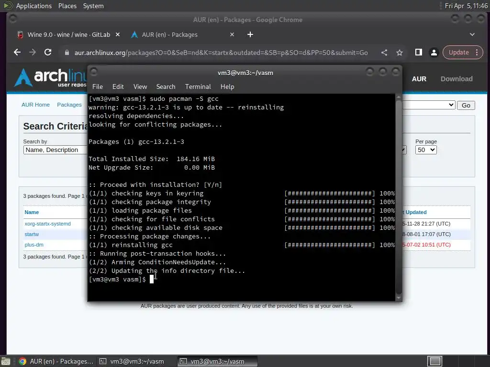Go to AUR Home link
The height and width of the screenshot is (367, 490).
pos(35,105)
